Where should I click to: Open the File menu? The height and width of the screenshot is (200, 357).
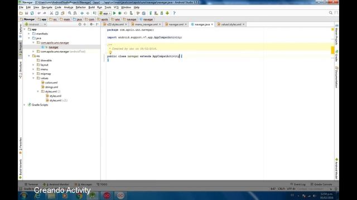point(21,7)
